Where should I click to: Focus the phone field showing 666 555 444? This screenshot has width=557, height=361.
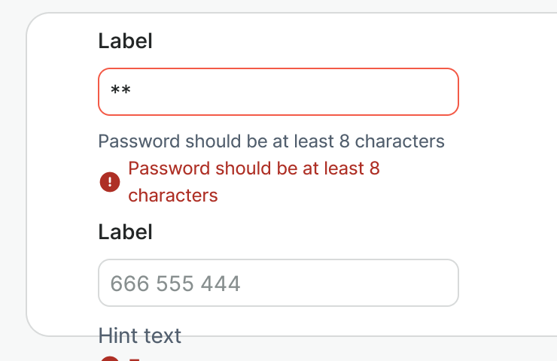(278, 283)
